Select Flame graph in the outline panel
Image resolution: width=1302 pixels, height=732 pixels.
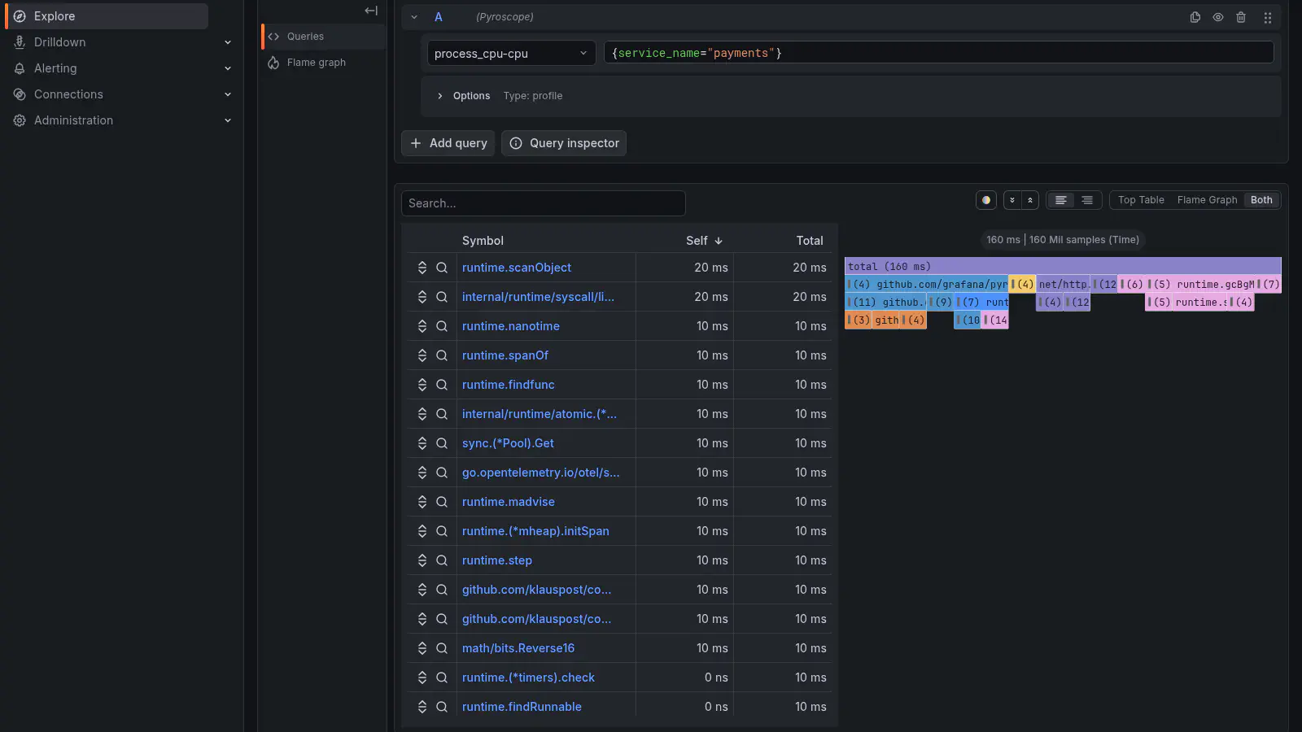(x=323, y=63)
